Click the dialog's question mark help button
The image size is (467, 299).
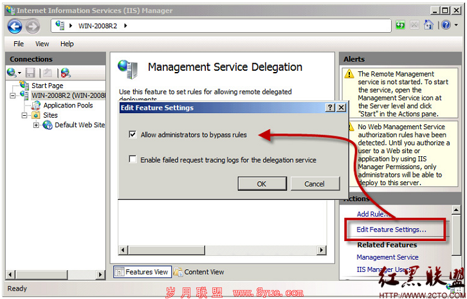[330, 107]
